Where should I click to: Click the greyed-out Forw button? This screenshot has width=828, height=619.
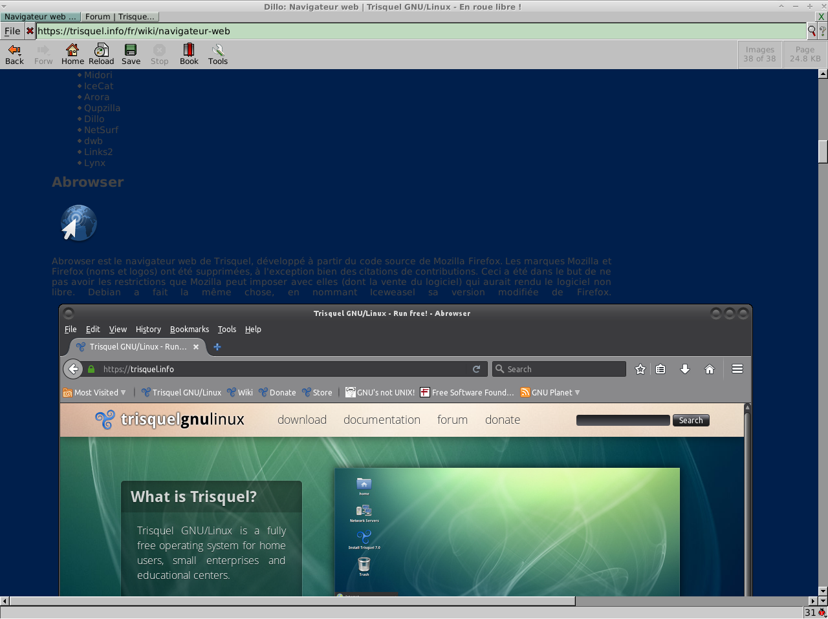[x=43, y=54]
